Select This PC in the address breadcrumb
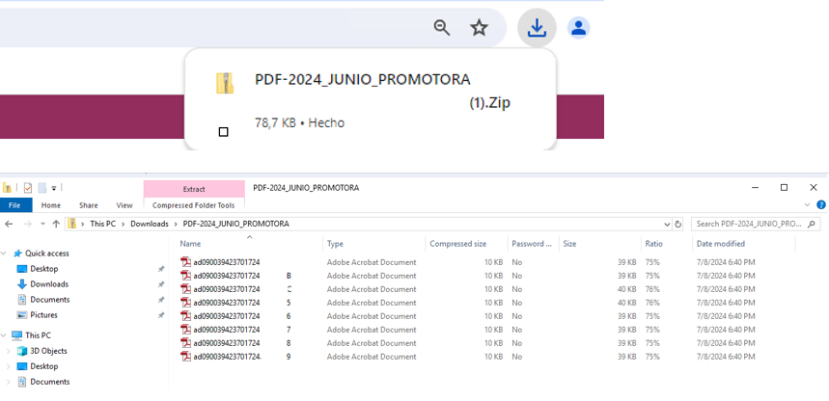This screenshot has width=829, height=401. [102, 224]
